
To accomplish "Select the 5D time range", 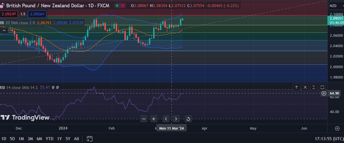I will tap(12, 139).
